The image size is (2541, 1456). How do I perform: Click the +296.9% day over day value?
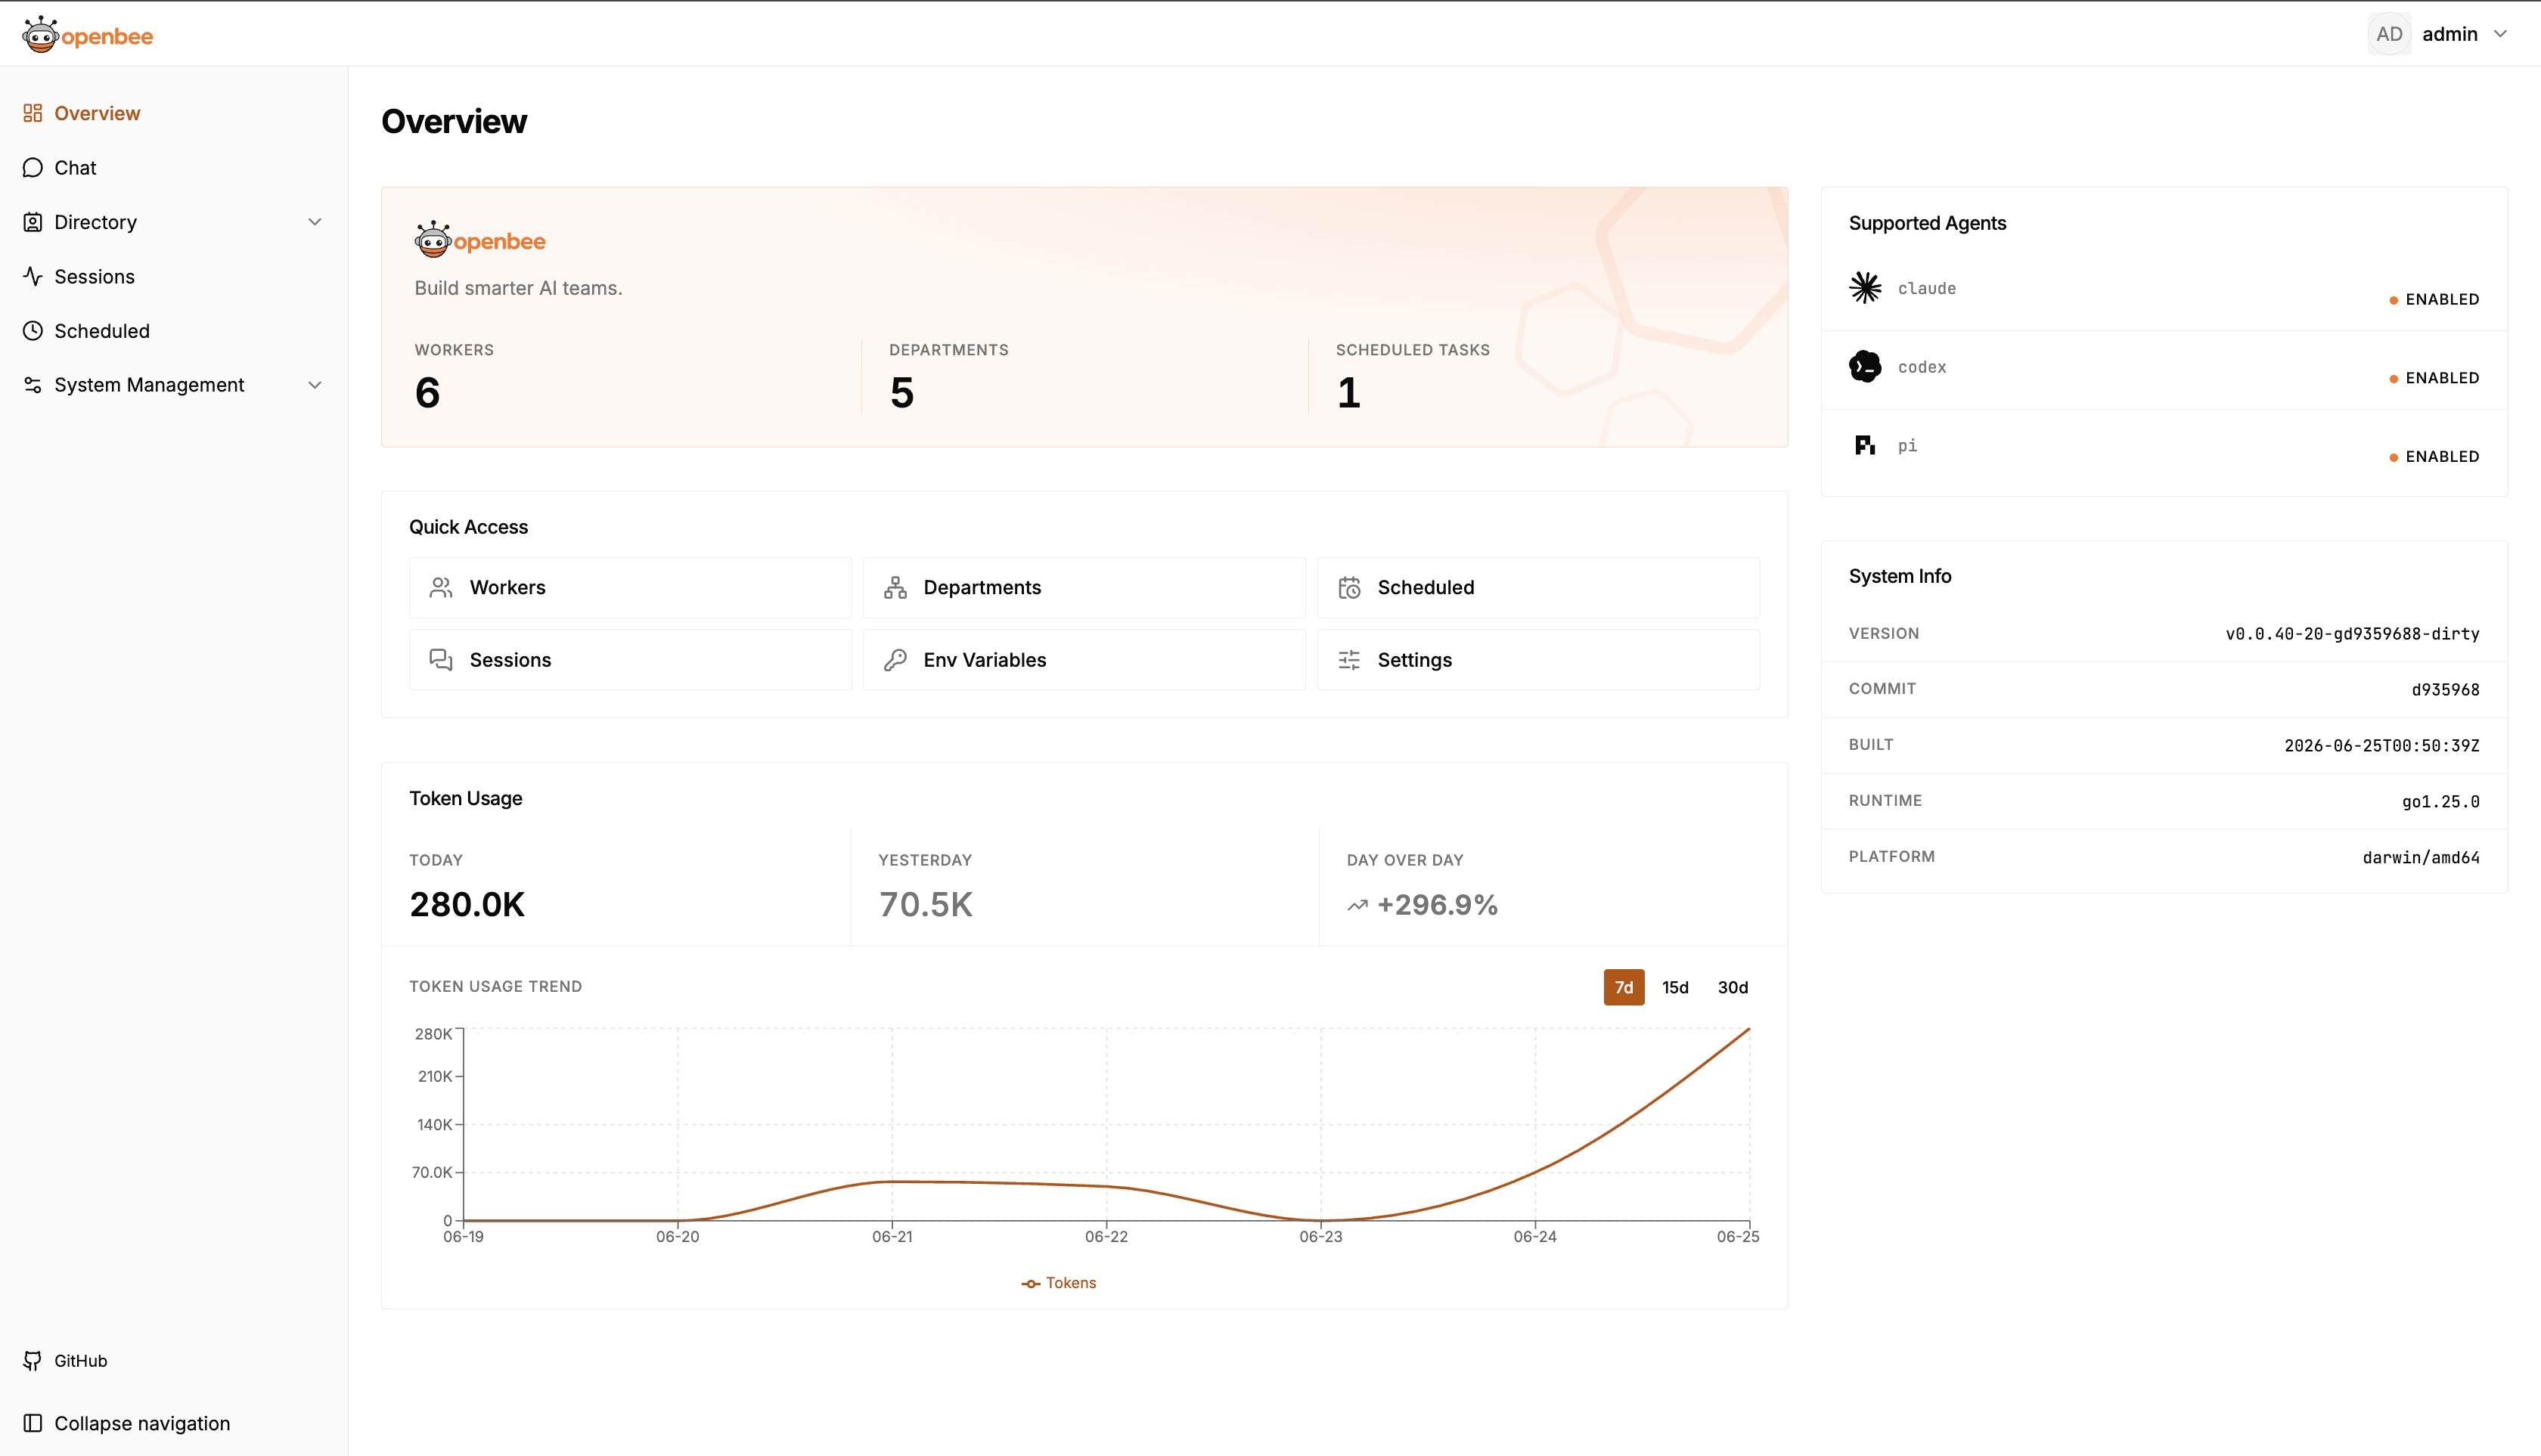[x=1438, y=905]
